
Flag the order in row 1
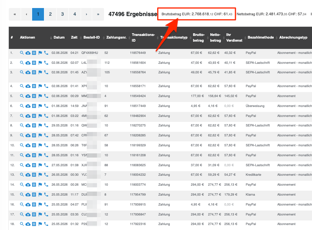[x=40, y=53]
